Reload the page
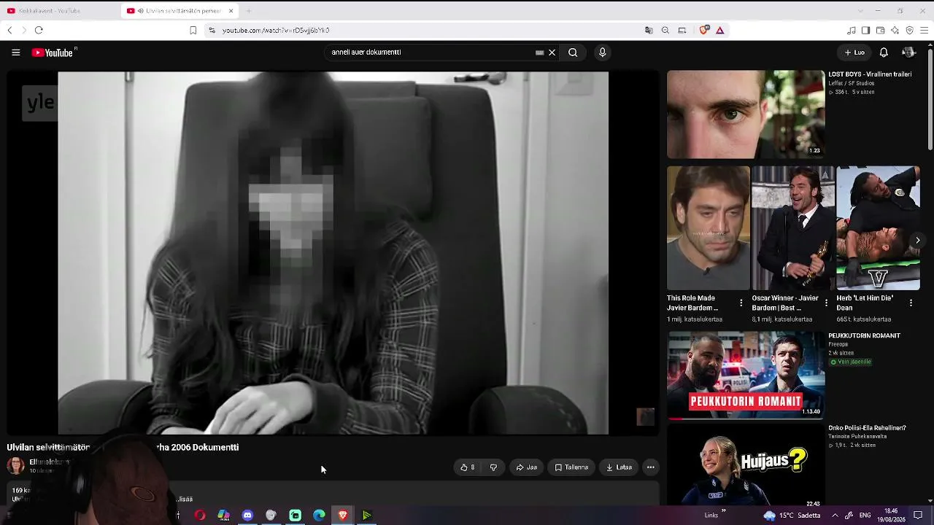Viewport: 934px width, 525px height. click(x=39, y=30)
